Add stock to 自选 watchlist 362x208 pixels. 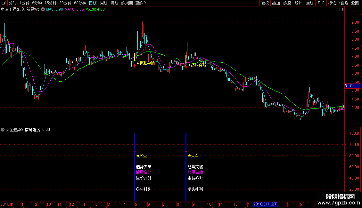coord(343,3)
